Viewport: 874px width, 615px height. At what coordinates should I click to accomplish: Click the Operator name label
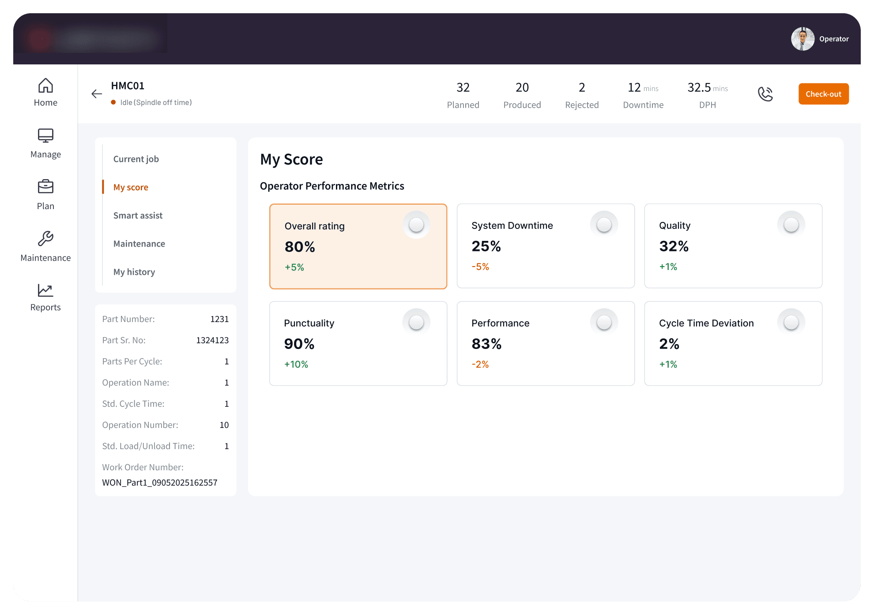tap(834, 39)
